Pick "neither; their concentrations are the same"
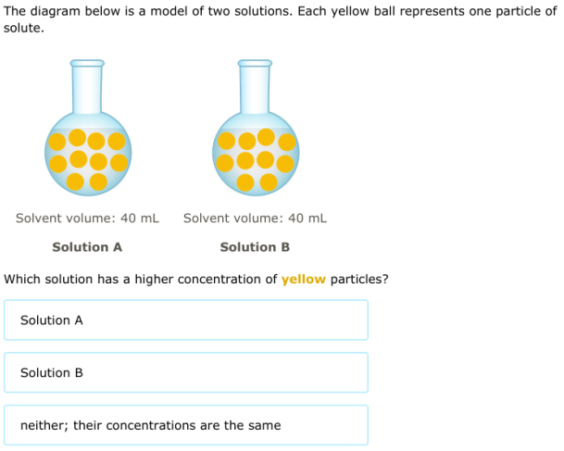The image size is (564, 451). coord(185,426)
